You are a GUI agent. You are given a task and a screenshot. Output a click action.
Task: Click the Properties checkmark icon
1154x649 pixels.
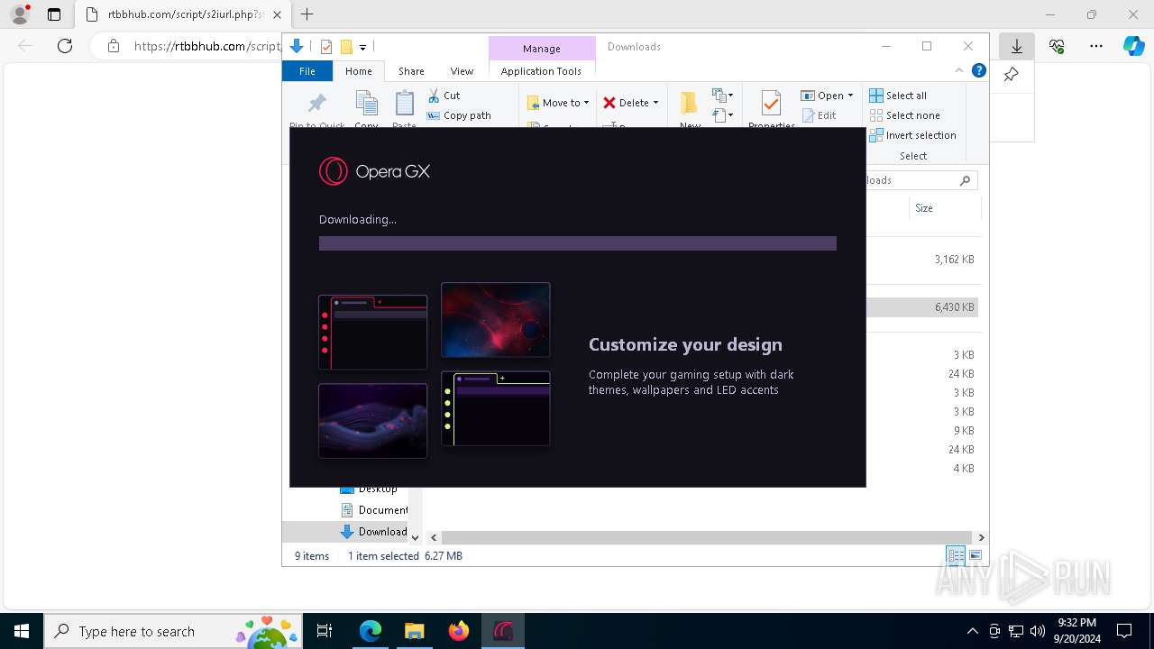click(771, 103)
